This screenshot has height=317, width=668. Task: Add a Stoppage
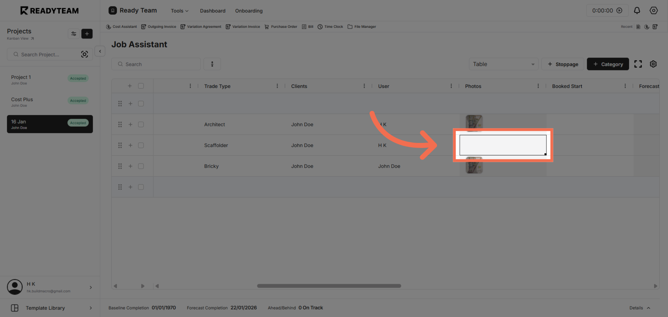[x=563, y=64]
